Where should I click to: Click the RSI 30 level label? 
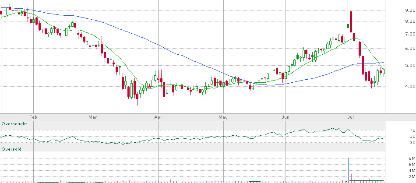tap(412, 143)
